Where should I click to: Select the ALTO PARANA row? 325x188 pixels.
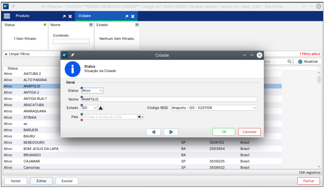tap(142, 80)
